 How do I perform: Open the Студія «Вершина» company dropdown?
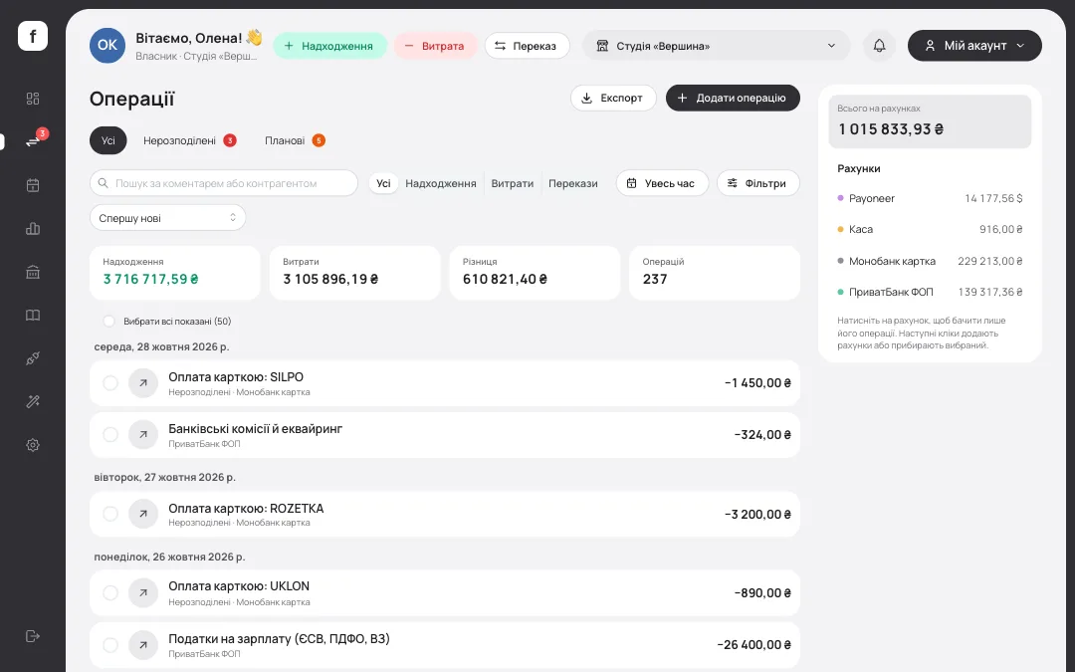tap(716, 46)
